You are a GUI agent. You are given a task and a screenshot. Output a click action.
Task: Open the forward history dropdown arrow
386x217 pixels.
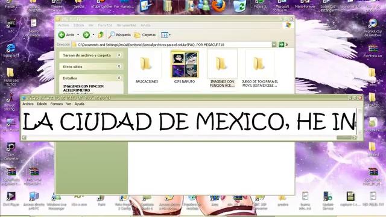(93, 35)
